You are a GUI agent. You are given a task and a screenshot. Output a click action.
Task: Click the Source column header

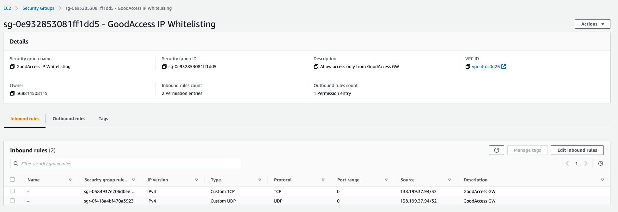point(407,180)
